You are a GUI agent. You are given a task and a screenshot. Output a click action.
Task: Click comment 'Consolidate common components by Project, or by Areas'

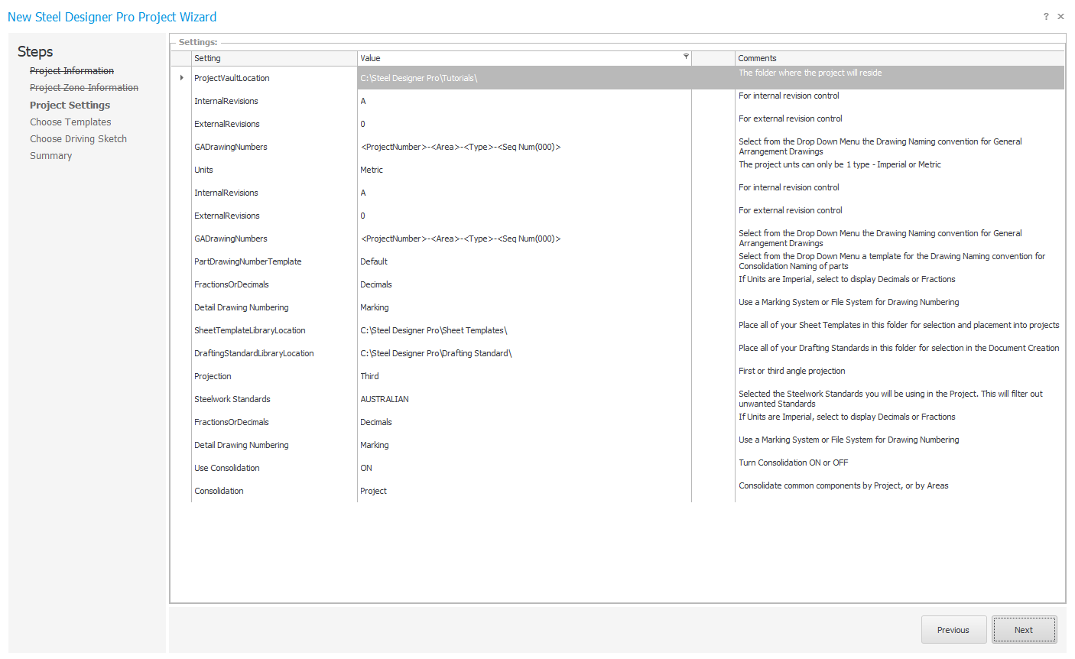tap(843, 485)
